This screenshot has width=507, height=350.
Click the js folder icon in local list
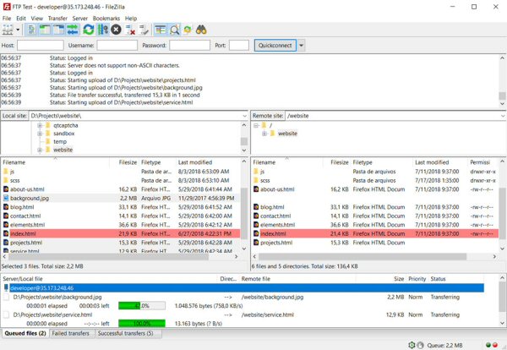pos(6,172)
